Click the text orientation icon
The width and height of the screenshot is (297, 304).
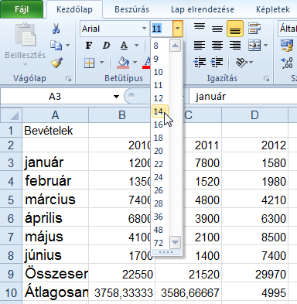click(x=241, y=62)
